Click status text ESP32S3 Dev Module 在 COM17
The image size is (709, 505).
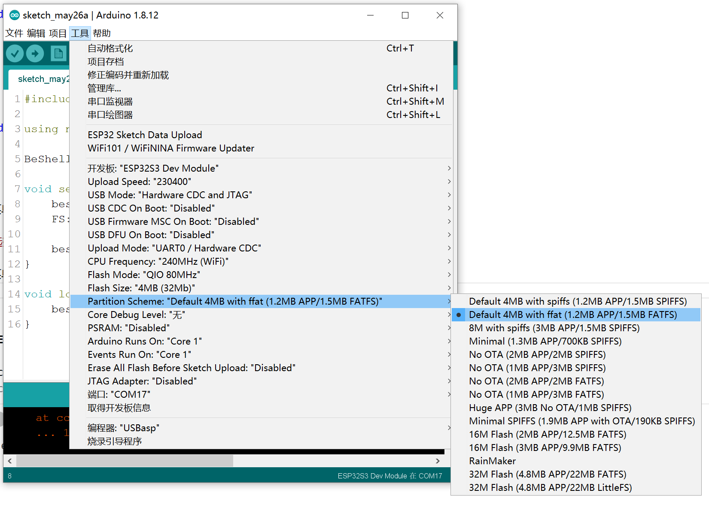(390, 476)
